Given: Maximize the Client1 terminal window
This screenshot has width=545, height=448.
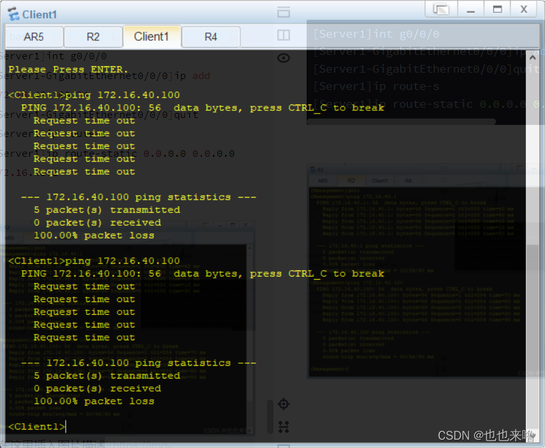Looking at the screenshot, I should (x=497, y=9).
